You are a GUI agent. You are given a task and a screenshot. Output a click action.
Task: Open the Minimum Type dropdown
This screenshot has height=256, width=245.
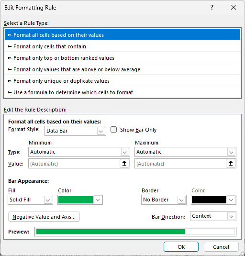[x=79, y=152]
